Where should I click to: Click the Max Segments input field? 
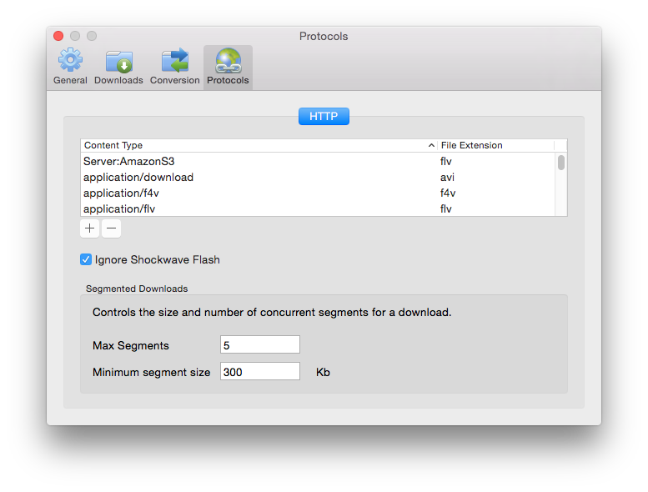click(x=260, y=344)
